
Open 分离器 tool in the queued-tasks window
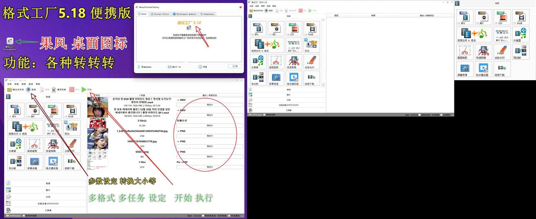[x=16, y=145]
